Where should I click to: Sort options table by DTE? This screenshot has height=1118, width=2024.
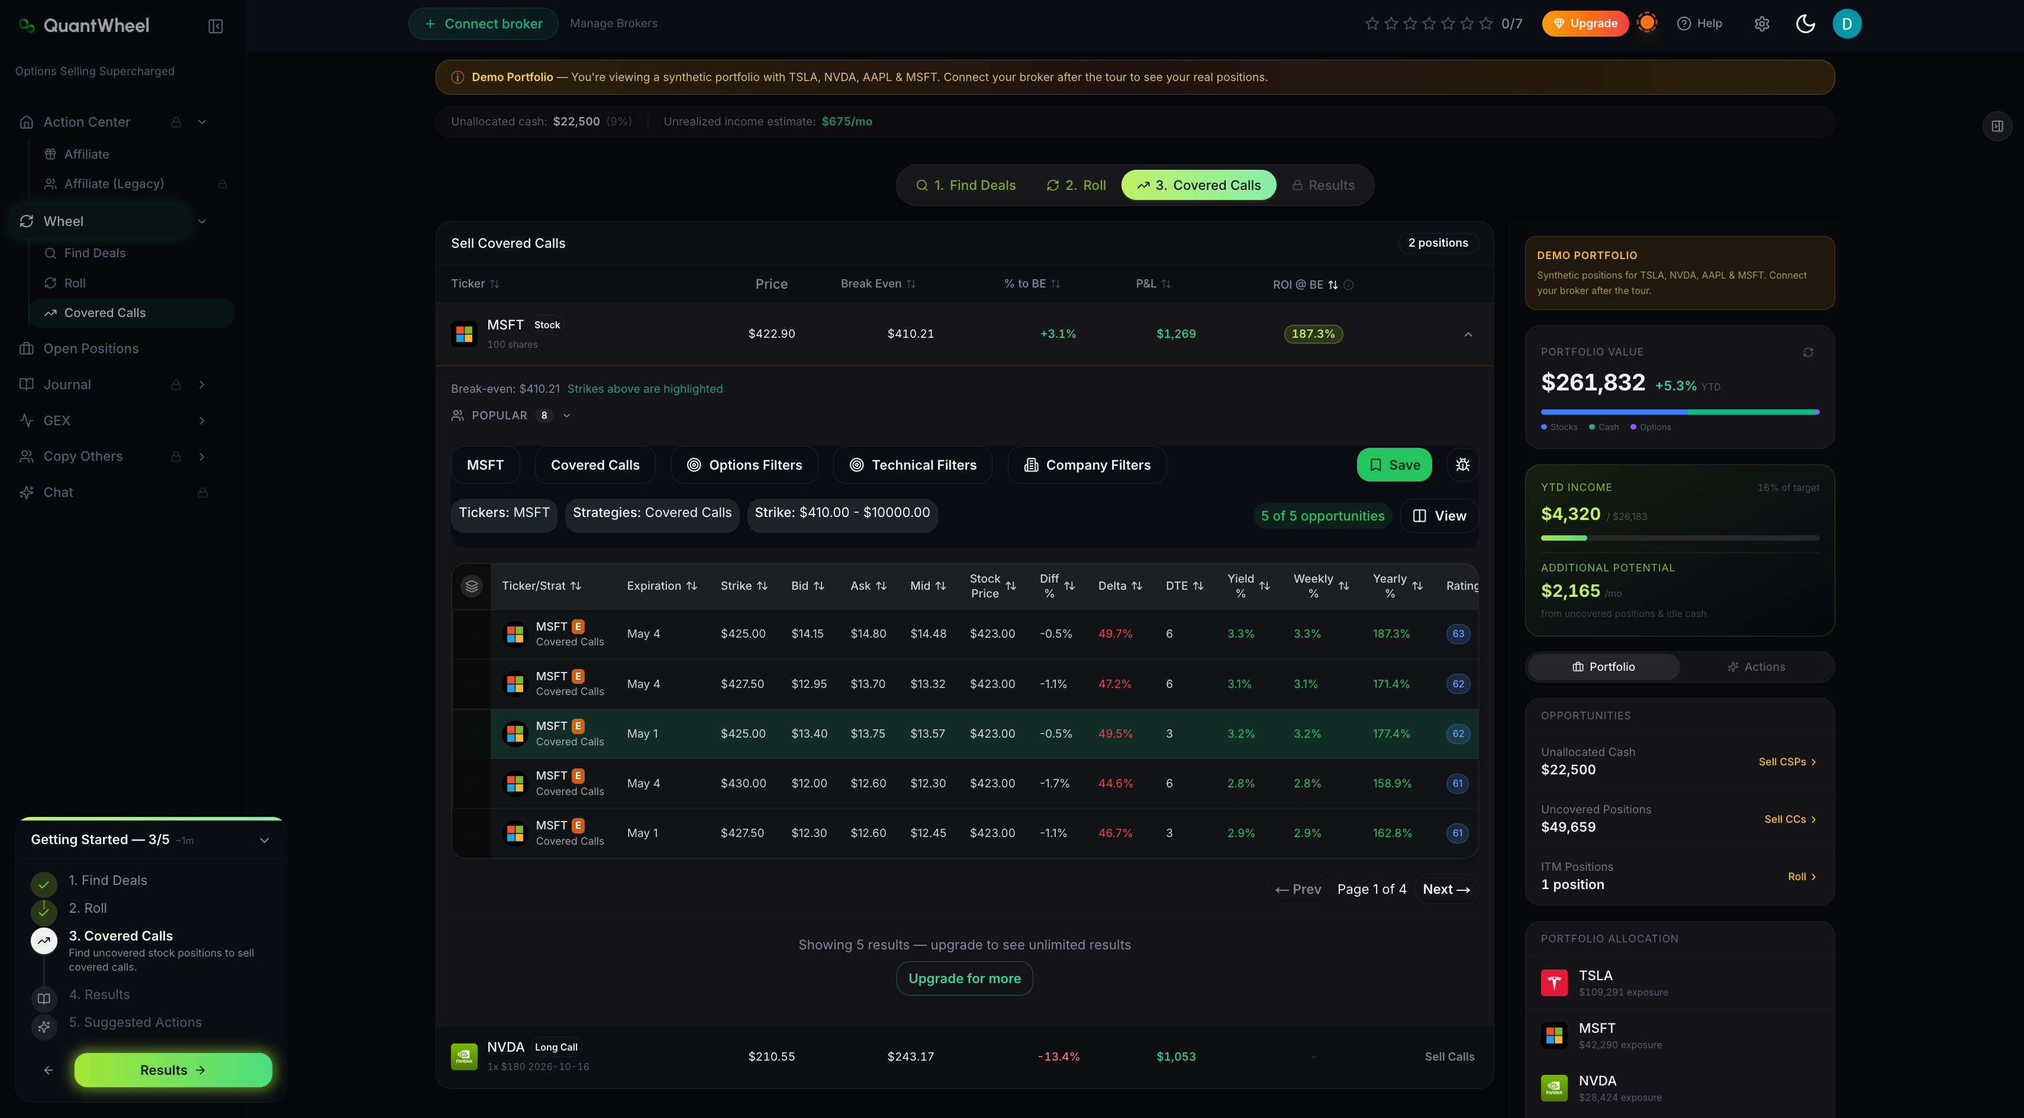(x=1184, y=586)
